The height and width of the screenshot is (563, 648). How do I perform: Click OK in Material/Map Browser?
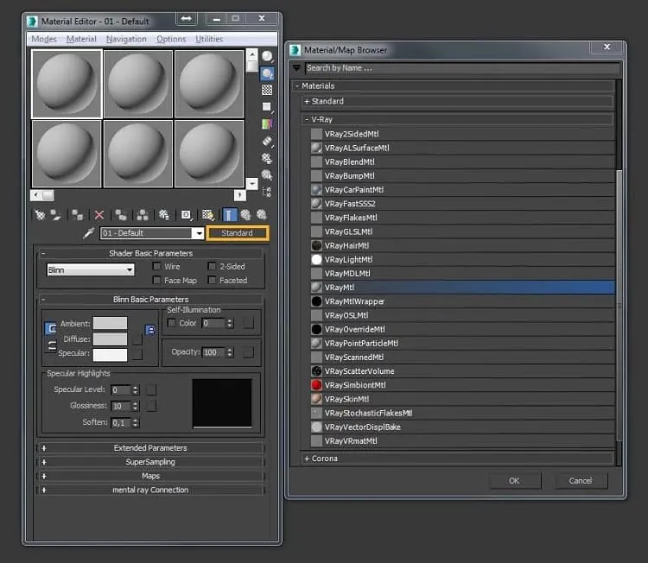(515, 481)
